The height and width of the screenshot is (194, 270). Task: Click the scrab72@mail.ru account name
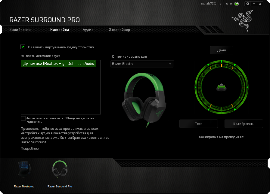pos(214,3)
